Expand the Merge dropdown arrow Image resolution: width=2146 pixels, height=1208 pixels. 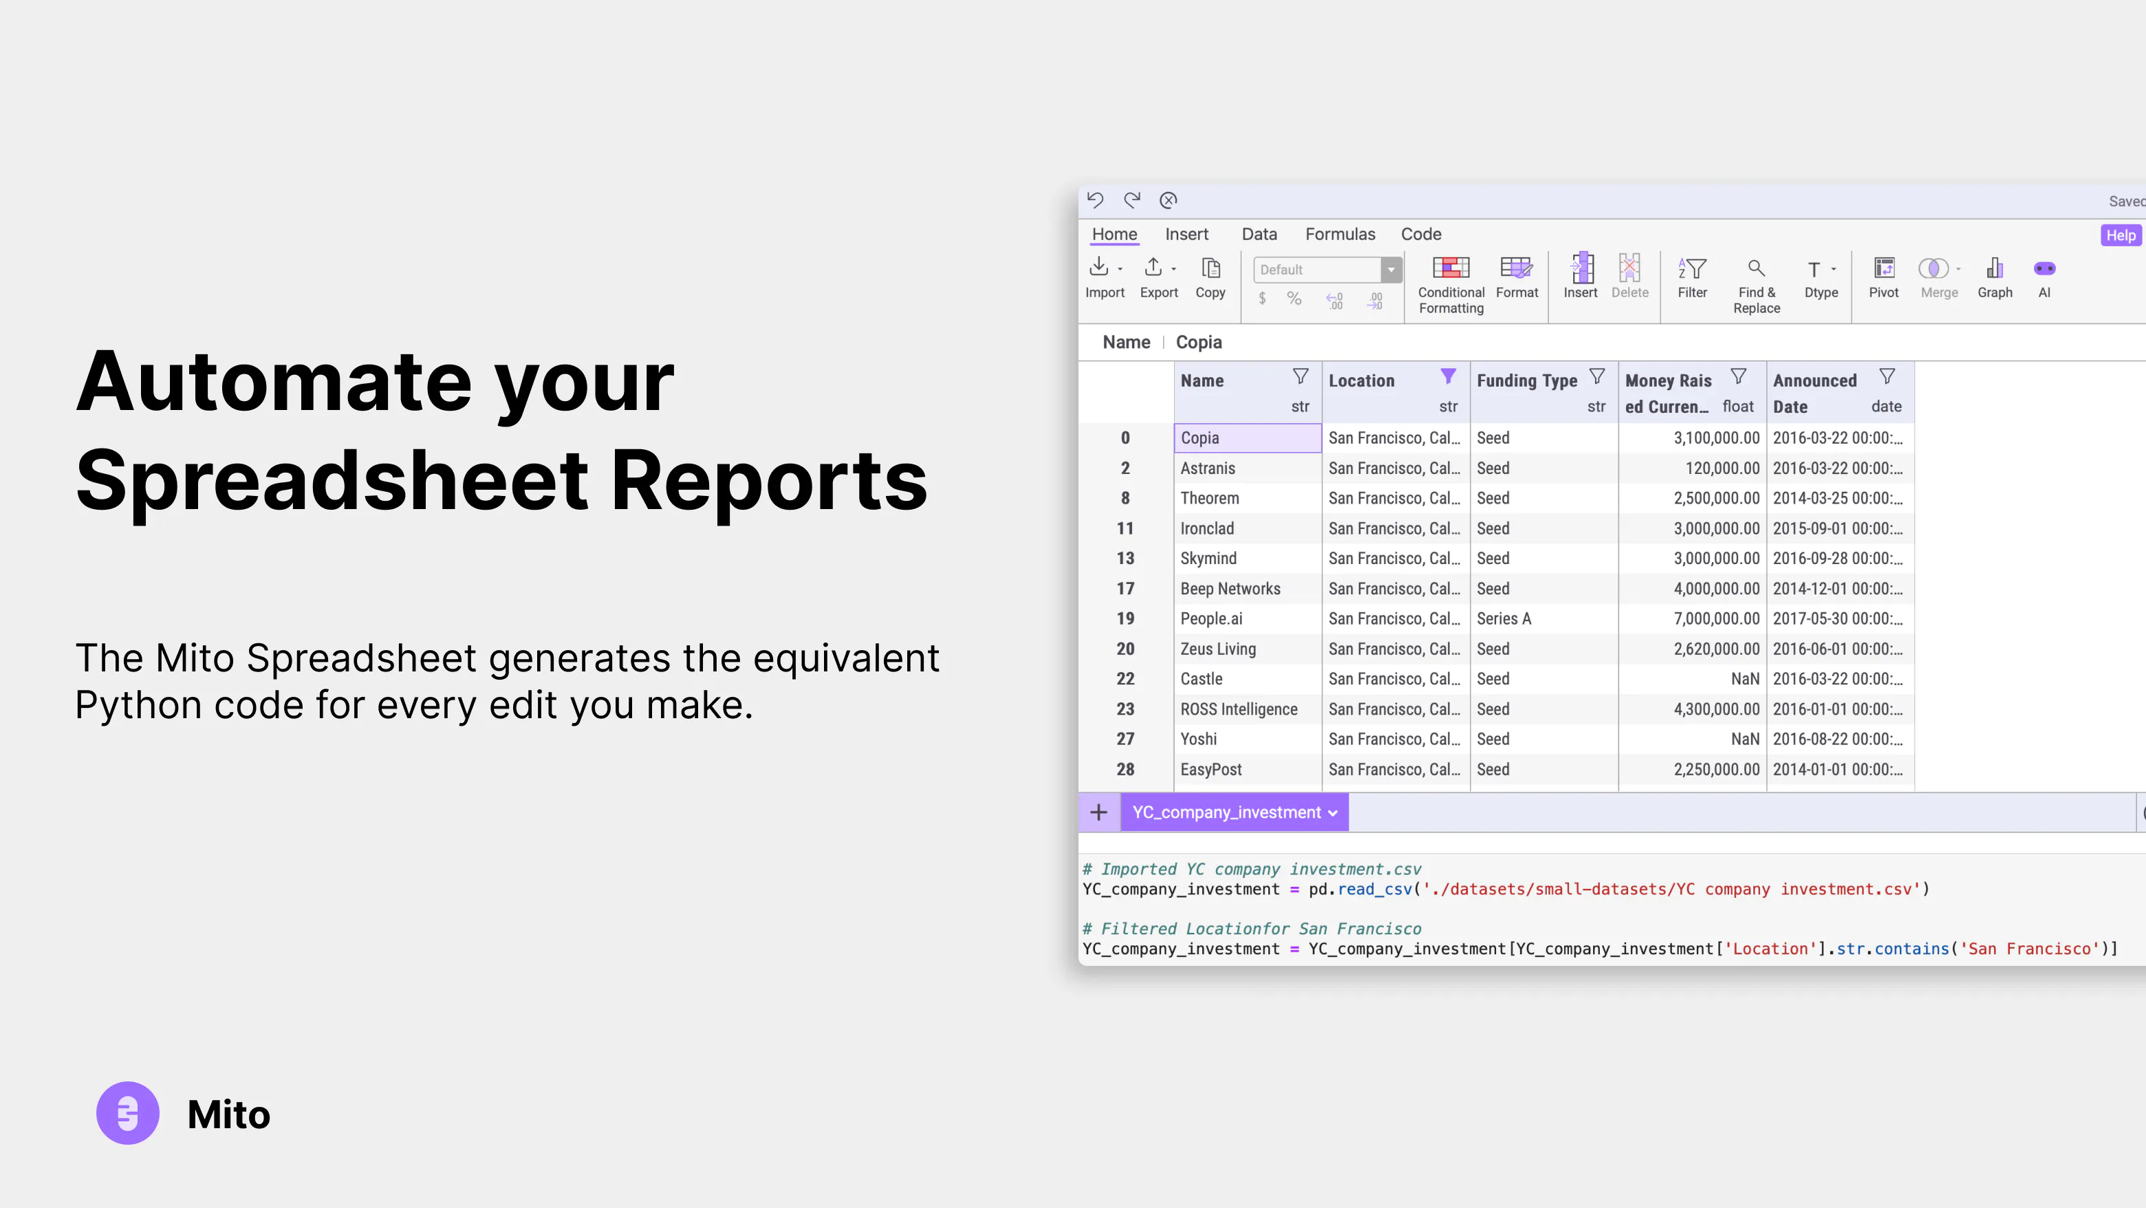click(1958, 269)
